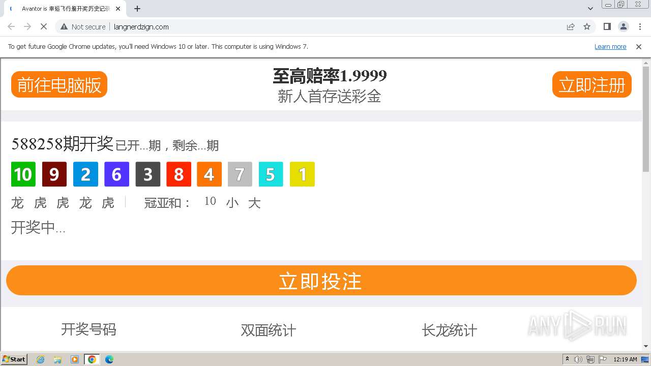Click the 前往电脑版 orange button
Viewport: 651px width, 366px height.
tap(59, 84)
